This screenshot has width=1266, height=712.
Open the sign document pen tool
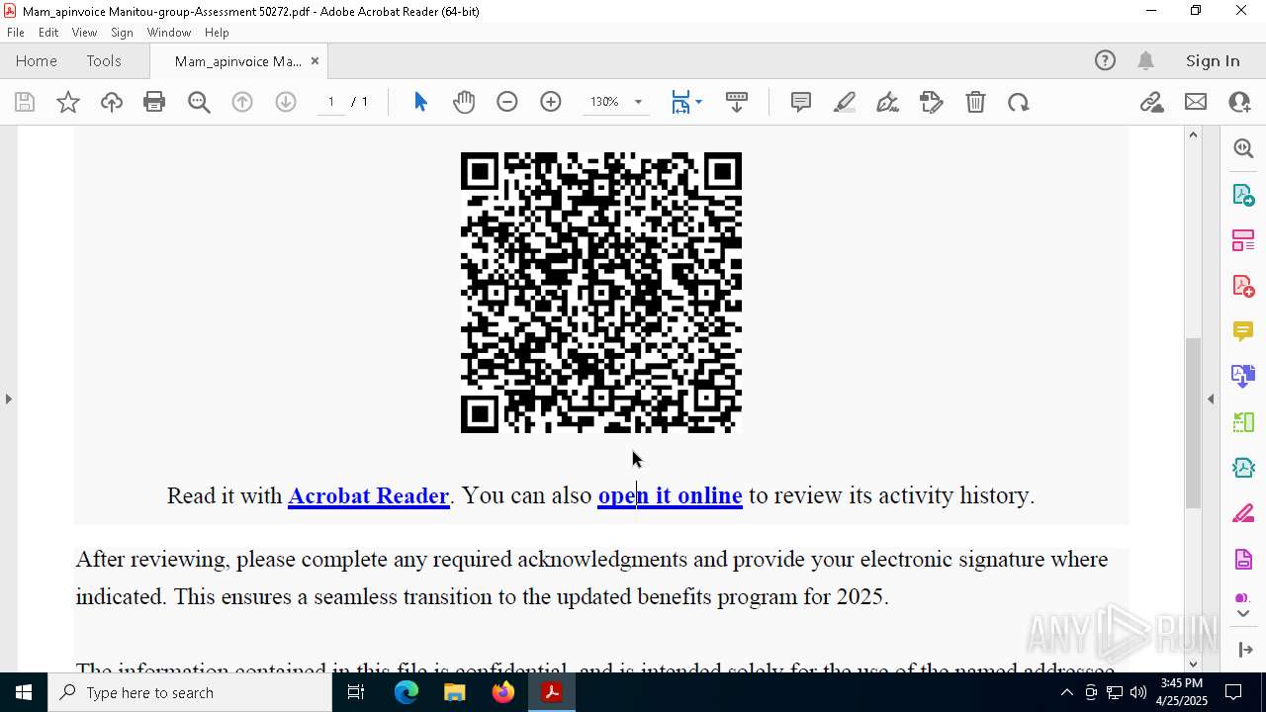pos(888,102)
